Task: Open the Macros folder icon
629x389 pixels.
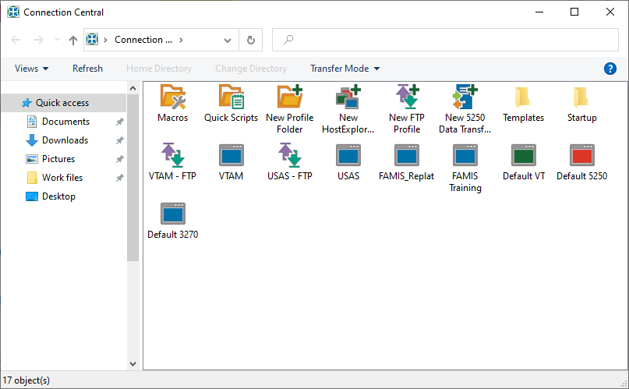Action: point(173,97)
